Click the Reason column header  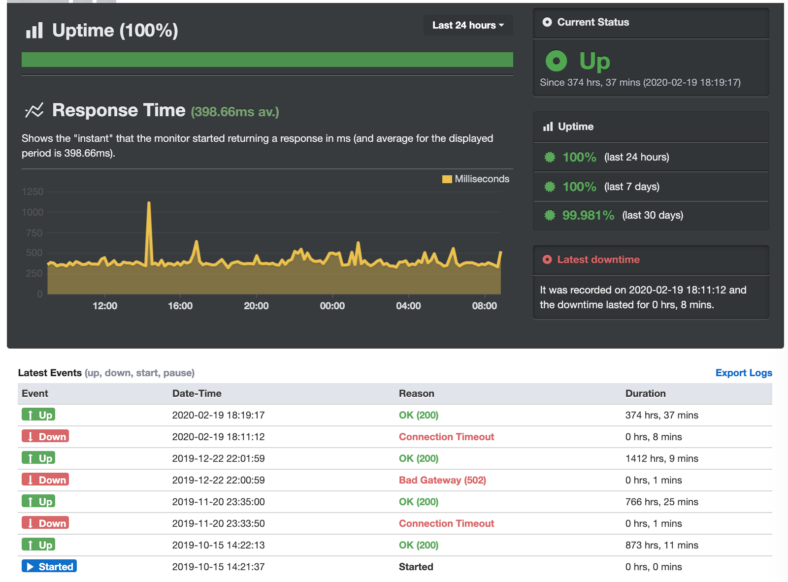coord(417,393)
